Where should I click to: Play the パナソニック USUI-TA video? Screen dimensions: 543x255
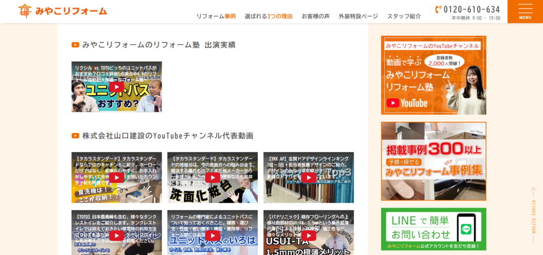[x=308, y=236]
